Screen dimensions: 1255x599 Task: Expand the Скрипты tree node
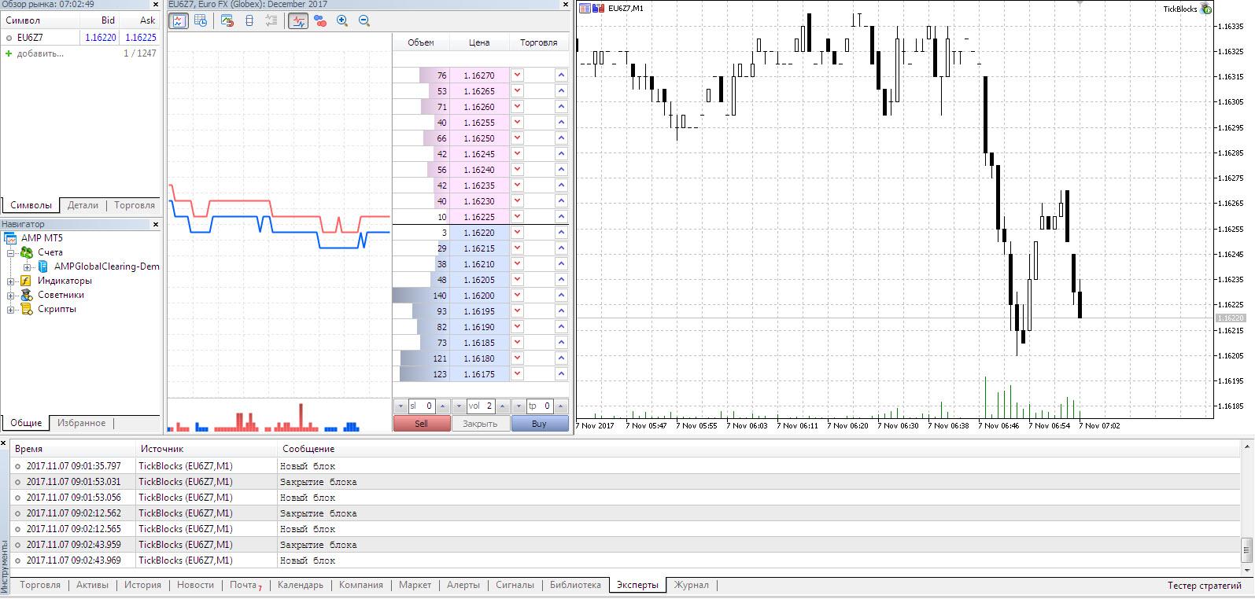[11, 310]
